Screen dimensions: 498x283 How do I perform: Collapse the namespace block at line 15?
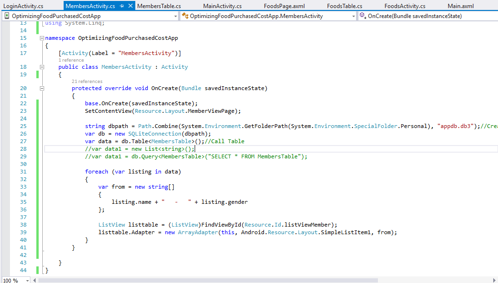click(42, 38)
